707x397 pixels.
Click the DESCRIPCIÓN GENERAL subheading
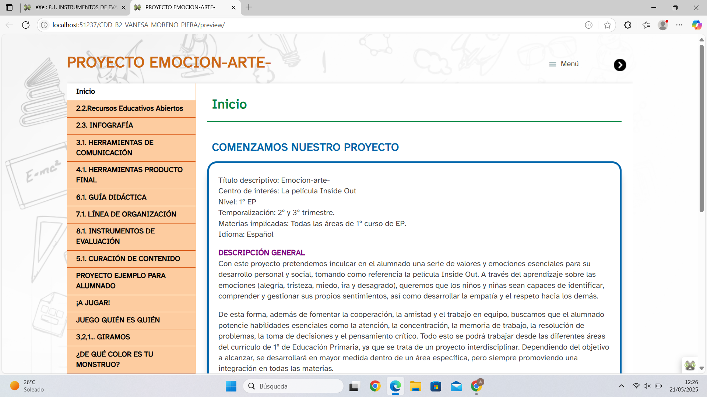click(261, 253)
